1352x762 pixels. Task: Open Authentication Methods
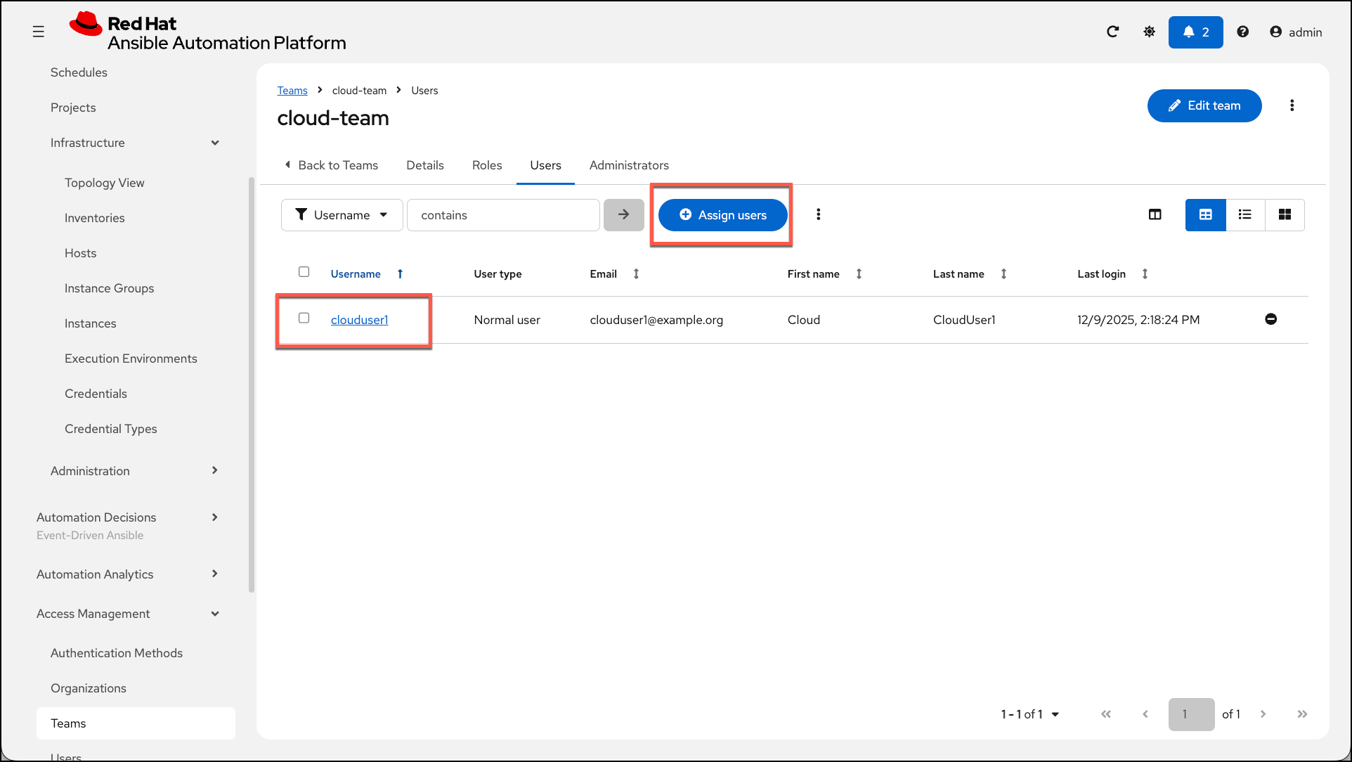[116, 653]
